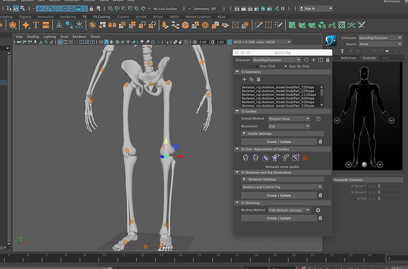Viewport: 408px width, 269px height.
Task: Click the refresh icon beside Quick Rig character
Action: [307, 60]
